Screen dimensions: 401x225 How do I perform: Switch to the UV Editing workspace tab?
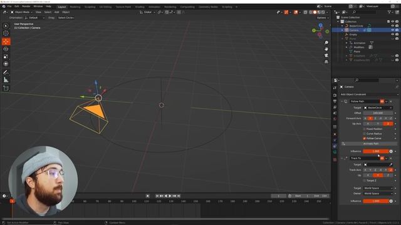(105, 7)
